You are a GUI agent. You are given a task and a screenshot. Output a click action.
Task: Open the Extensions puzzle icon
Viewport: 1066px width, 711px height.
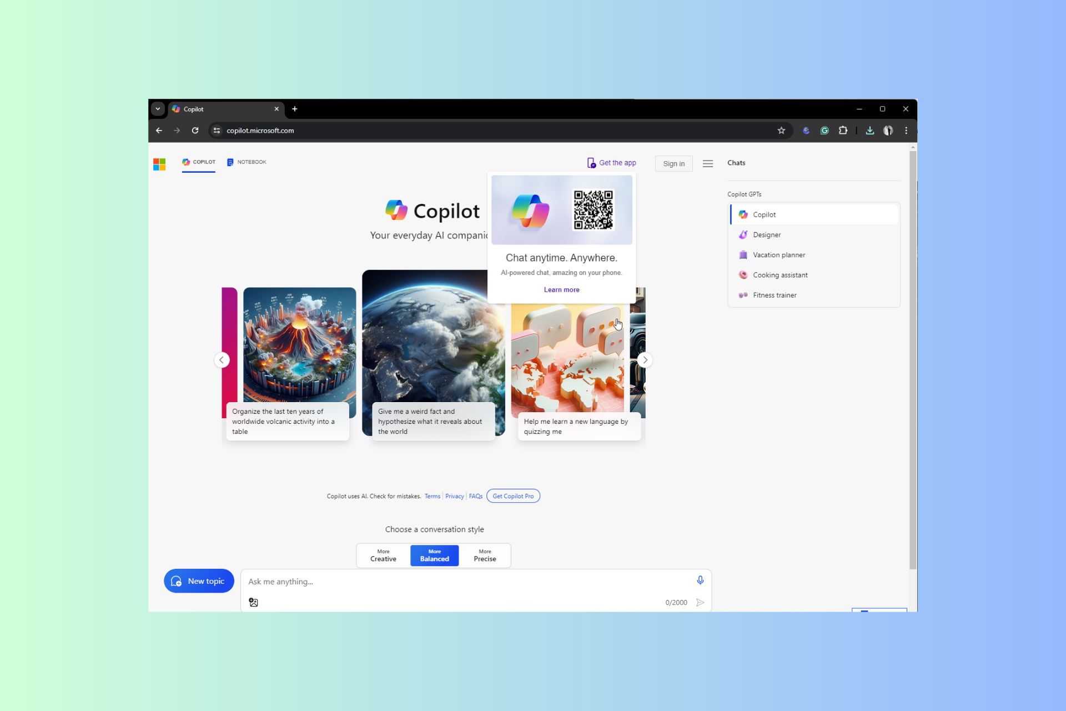coord(843,131)
